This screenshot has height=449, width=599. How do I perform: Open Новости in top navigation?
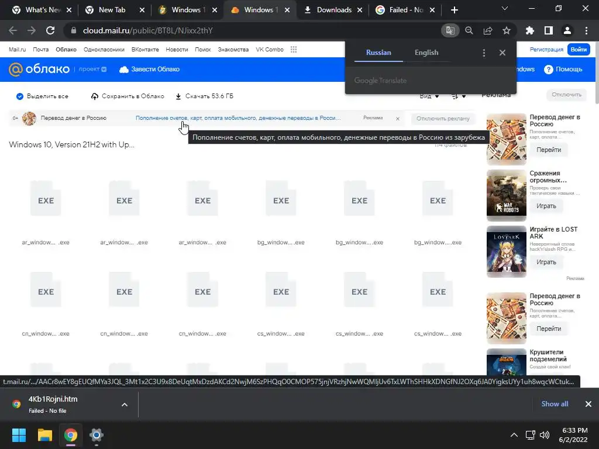[177, 49]
